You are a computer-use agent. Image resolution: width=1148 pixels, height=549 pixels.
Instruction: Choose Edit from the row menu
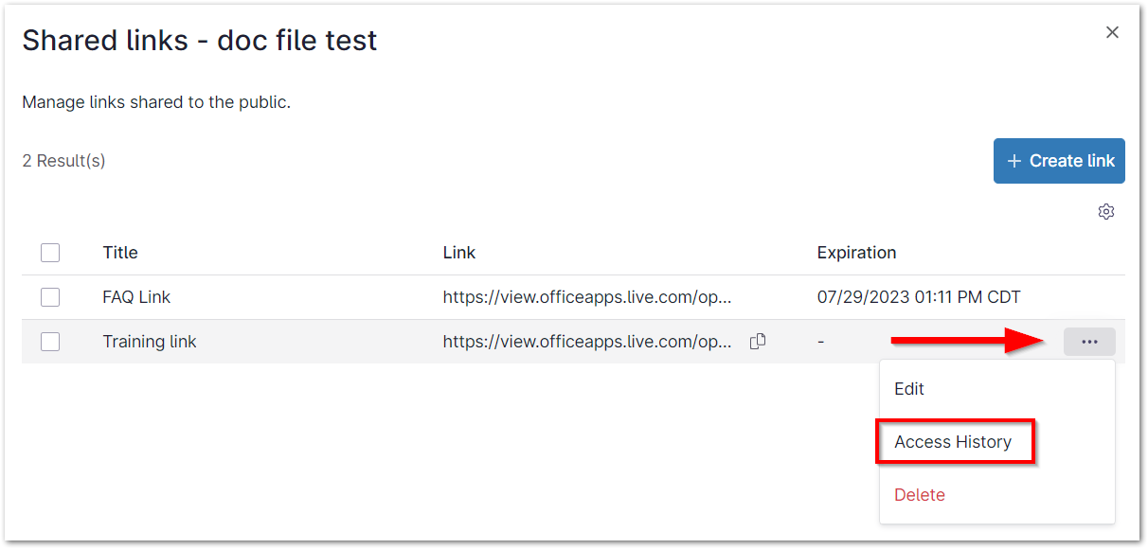[x=909, y=389]
